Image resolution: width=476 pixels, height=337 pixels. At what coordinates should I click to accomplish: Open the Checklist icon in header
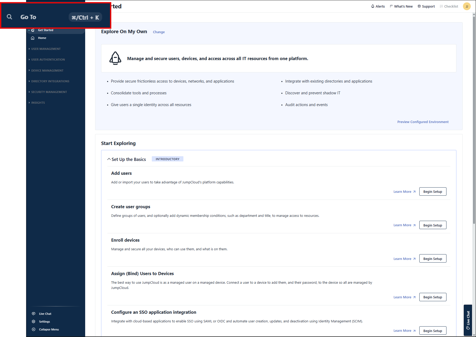pyautogui.click(x=441, y=6)
